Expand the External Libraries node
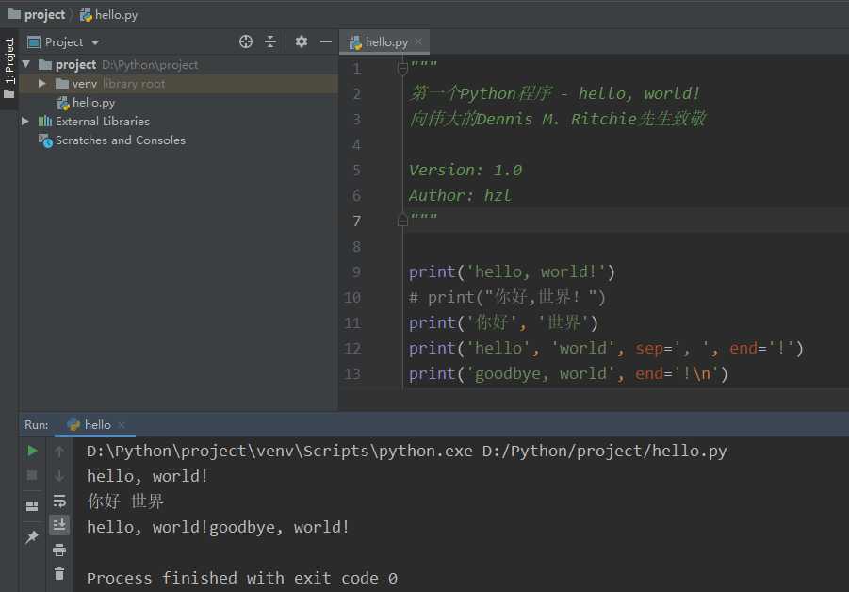Screen dimensions: 849x592 (25, 122)
